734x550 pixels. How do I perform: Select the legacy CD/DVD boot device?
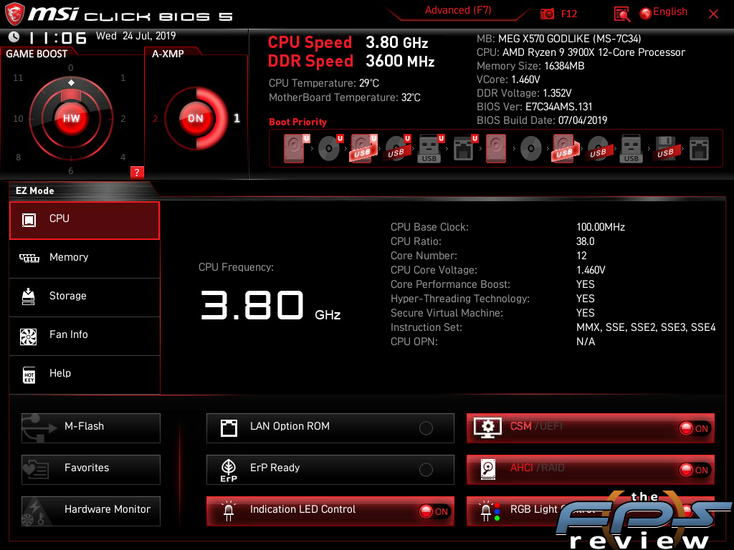(531, 148)
